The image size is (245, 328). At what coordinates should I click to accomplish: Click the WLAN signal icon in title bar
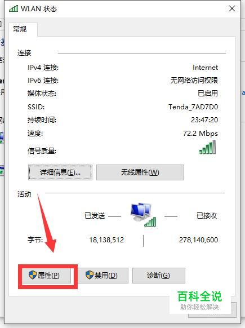[x=14, y=9]
